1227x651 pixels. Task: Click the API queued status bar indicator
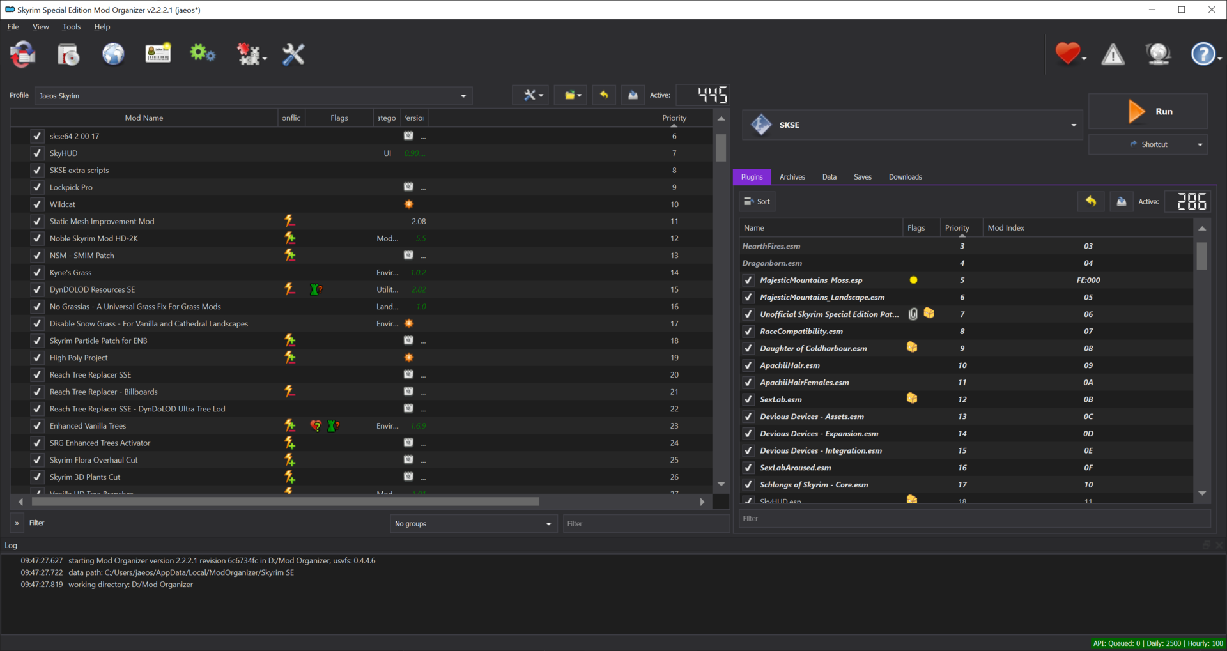[x=1157, y=643]
